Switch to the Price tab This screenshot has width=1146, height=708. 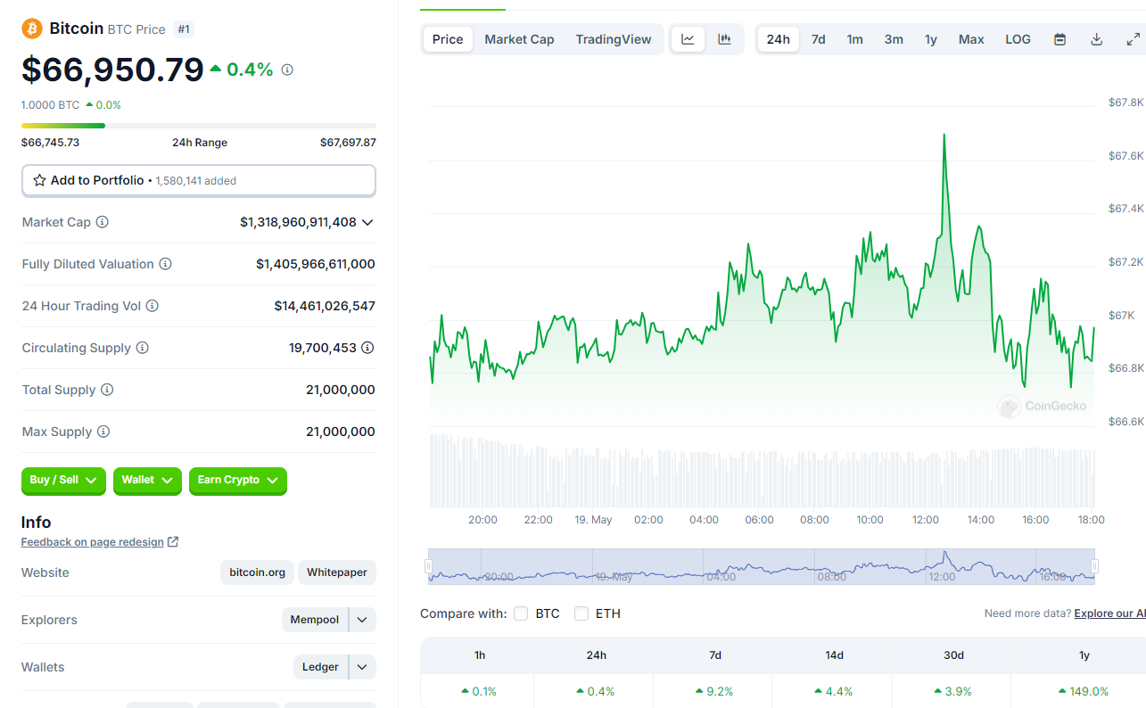point(448,39)
